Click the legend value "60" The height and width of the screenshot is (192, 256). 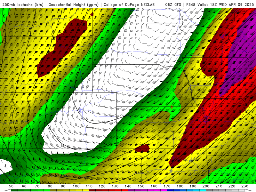pyautogui.click(x=24, y=186)
